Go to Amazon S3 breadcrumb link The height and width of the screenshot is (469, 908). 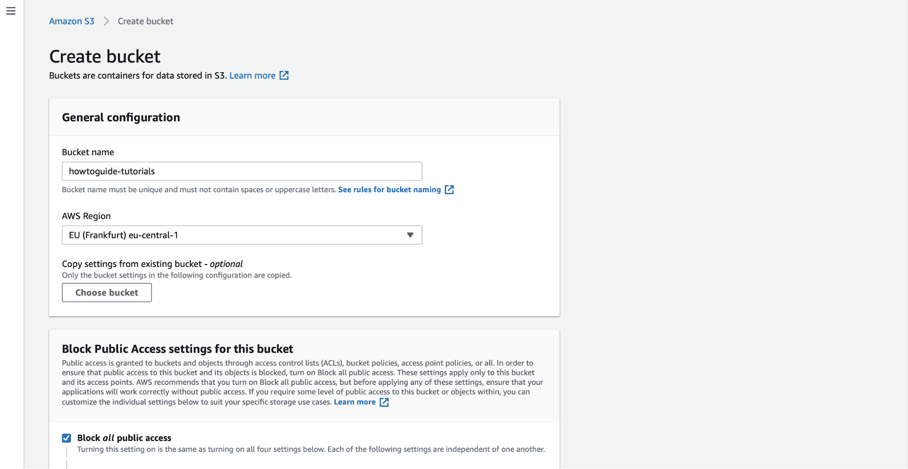point(72,21)
